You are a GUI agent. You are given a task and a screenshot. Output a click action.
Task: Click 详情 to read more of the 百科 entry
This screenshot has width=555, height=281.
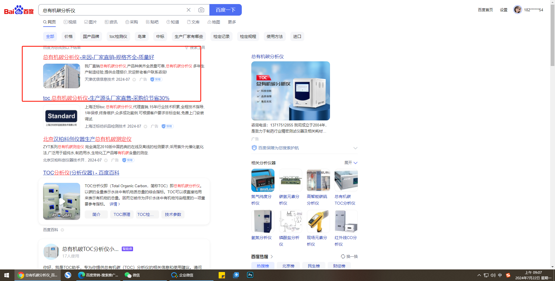115,204
